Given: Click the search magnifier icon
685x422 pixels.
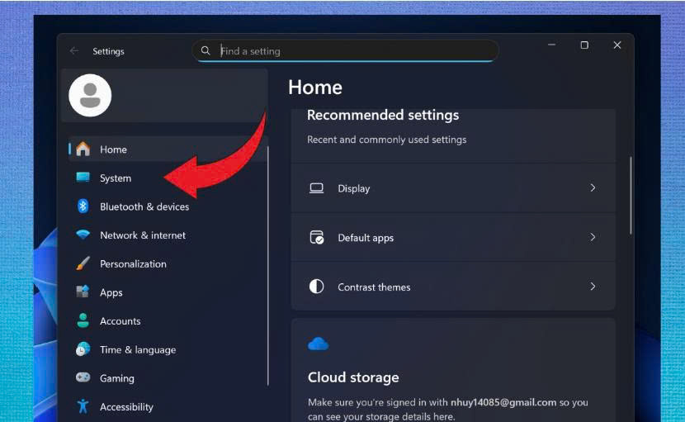Looking at the screenshot, I should click(205, 50).
